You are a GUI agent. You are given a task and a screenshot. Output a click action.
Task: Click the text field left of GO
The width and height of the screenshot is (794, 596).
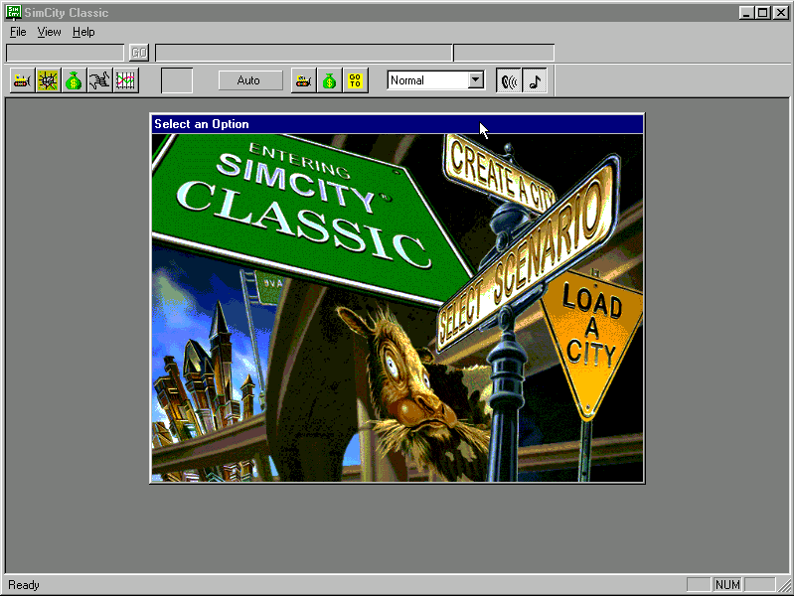pos(65,53)
